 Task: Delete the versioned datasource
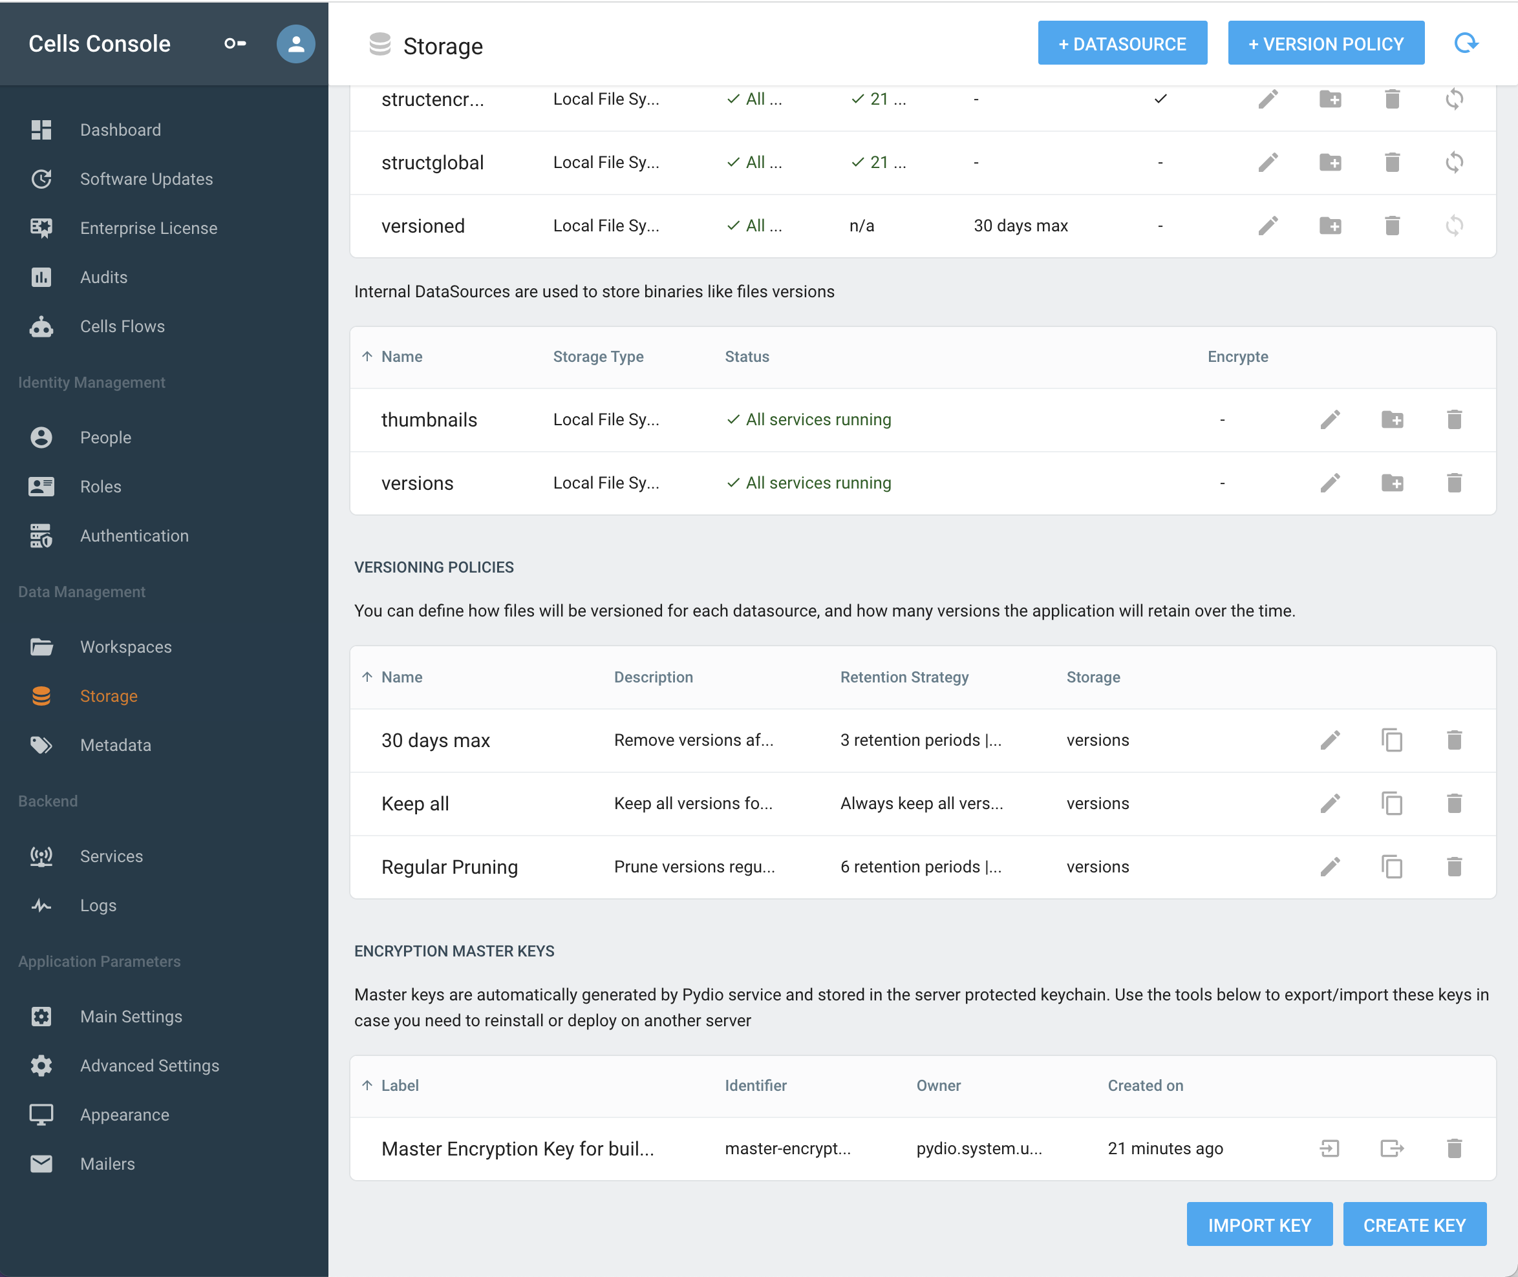pyautogui.click(x=1392, y=226)
